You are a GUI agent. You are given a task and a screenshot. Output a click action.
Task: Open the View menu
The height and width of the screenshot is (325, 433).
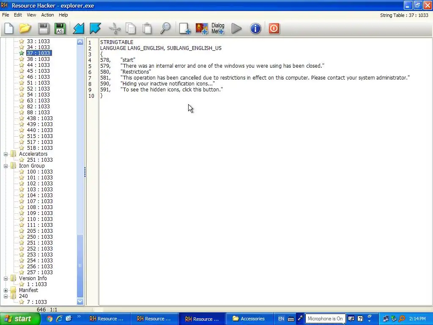tap(31, 15)
